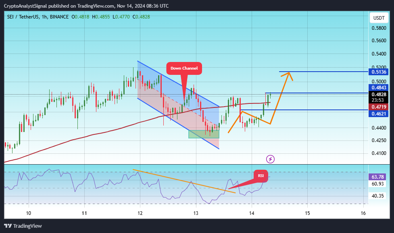Click the close value C0.4828
The height and width of the screenshot is (233, 394).
141,17
